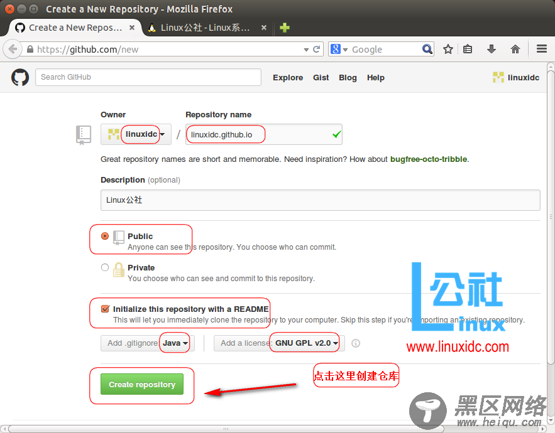555x433 pixels.
Task: Click the Google search magnifier icon
Action: (427, 49)
